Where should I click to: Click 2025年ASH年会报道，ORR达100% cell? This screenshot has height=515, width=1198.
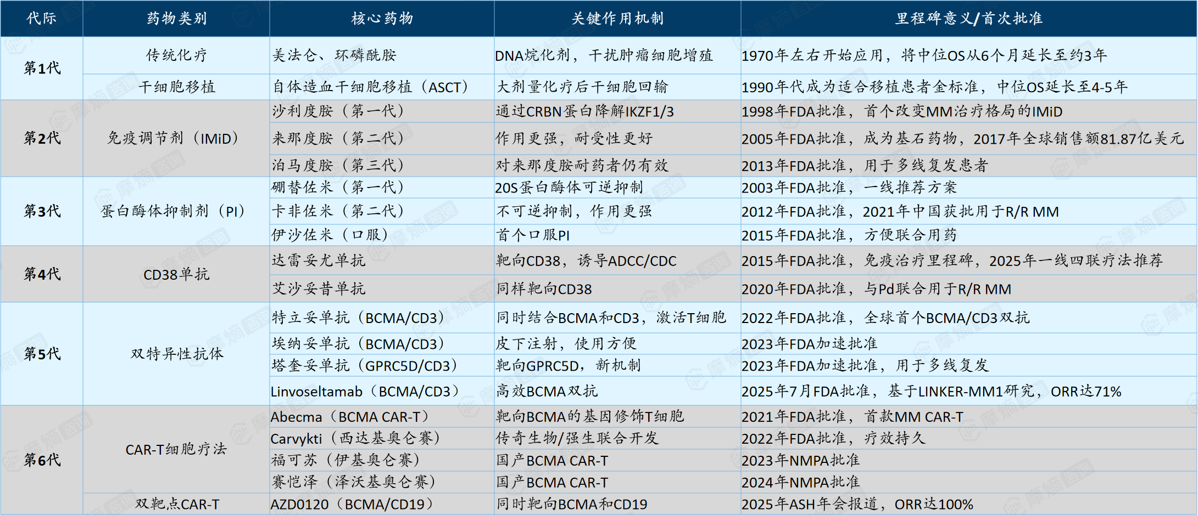click(x=969, y=503)
